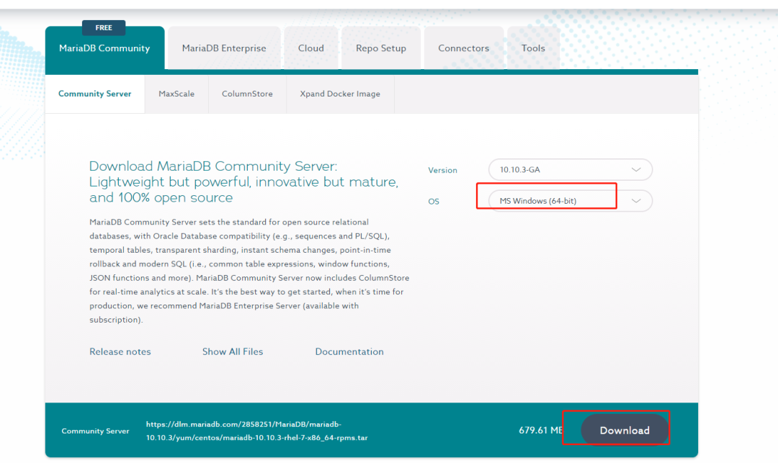This screenshot has height=463, width=778.
Task: Open the Version 10.10.3-GA dropdown
Action: 570,169
